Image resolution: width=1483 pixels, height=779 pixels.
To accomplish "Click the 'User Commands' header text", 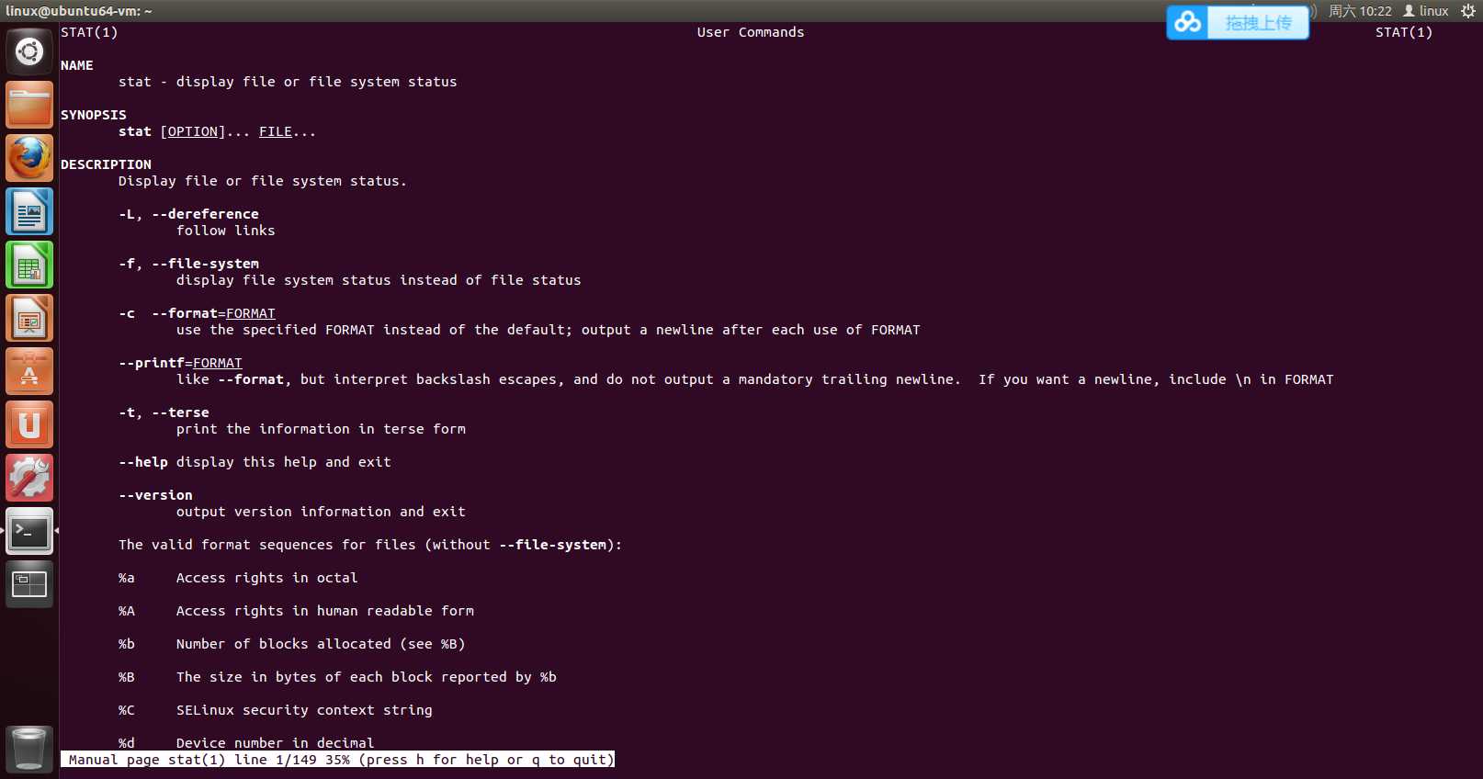I will point(751,32).
